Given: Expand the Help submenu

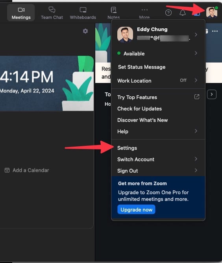Looking at the screenshot, I should (158, 131).
